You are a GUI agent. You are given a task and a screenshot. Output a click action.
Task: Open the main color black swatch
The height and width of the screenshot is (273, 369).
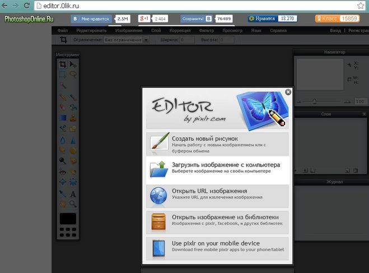click(x=68, y=219)
